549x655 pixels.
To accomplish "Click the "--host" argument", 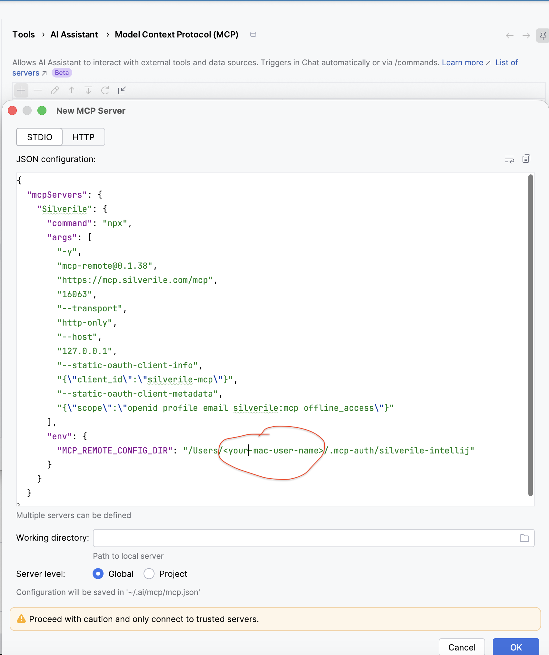I will point(77,337).
